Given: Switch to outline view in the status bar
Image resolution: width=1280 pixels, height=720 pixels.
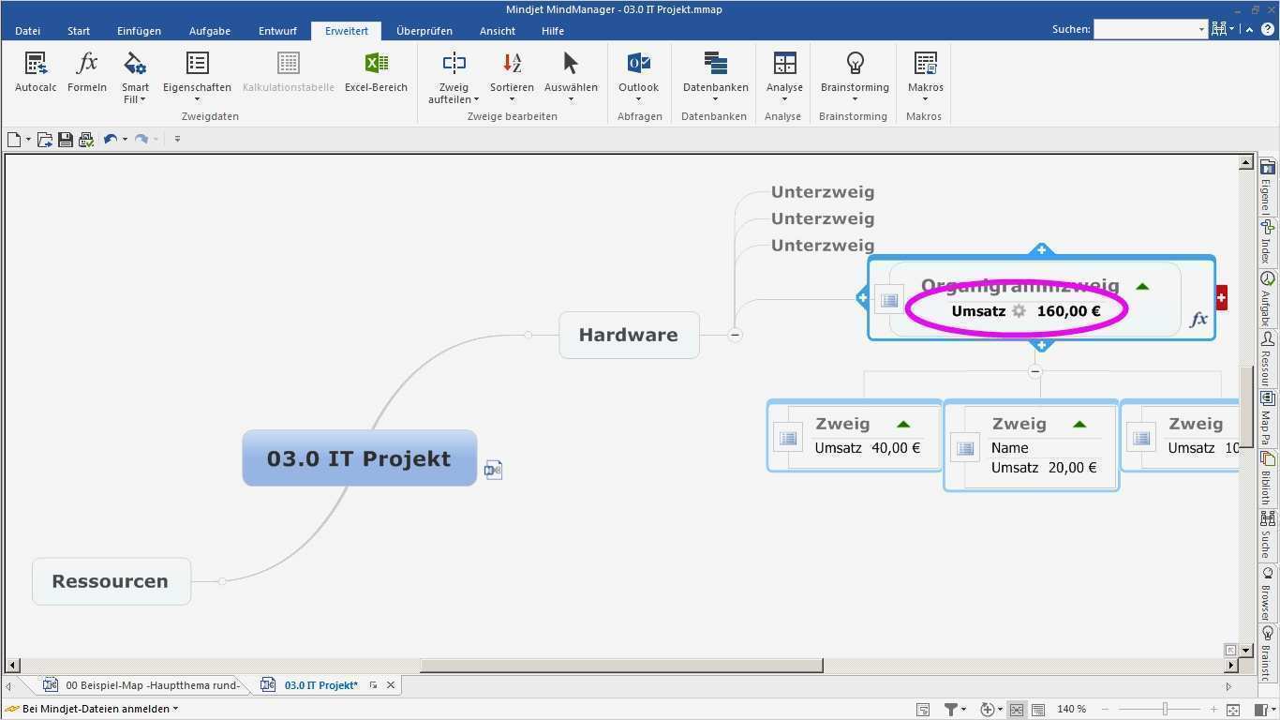Looking at the screenshot, I should pos(1038,710).
